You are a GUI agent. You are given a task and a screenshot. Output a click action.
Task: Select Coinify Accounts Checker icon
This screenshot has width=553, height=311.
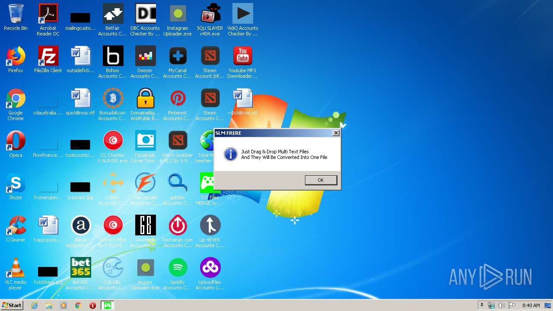click(x=112, y=190)
